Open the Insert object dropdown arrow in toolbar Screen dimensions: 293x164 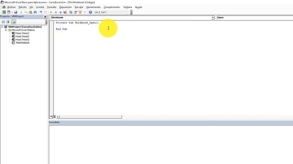tap(12, 12)
